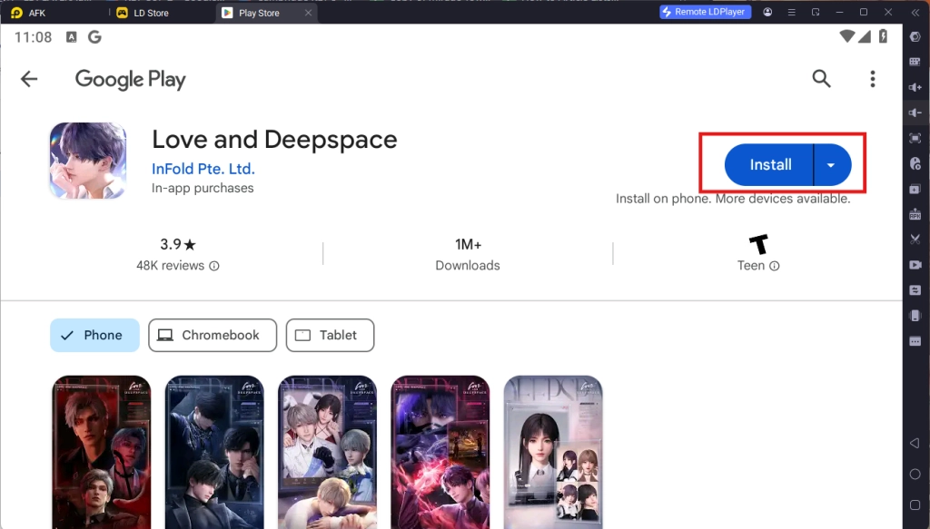Viewport: 930px width, 529px height.
Task: Select the Chromebook device filter chip
Action: (213, 336)
